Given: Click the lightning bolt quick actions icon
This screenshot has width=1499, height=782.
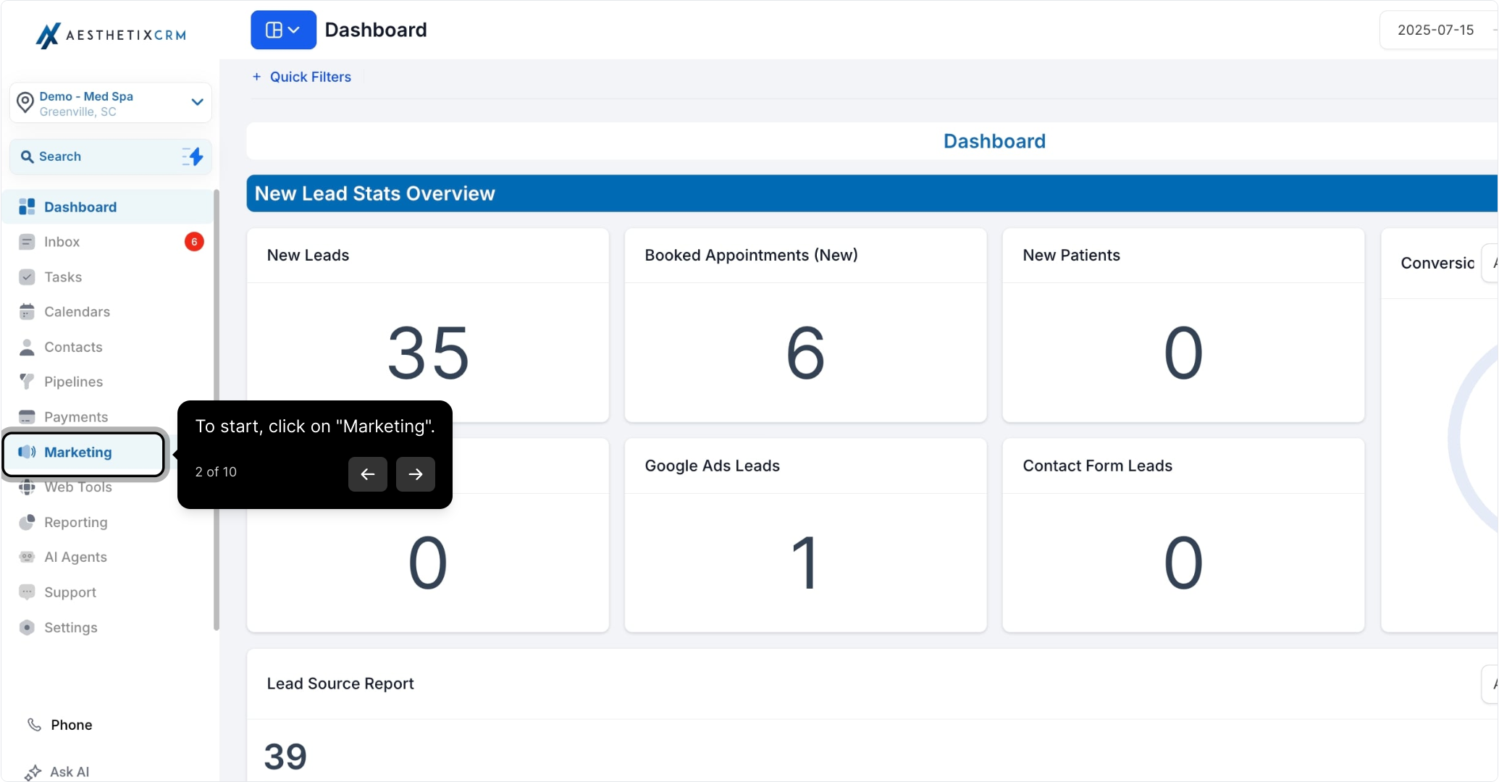Looking at the screenshot, I should (x=193, y=156).
